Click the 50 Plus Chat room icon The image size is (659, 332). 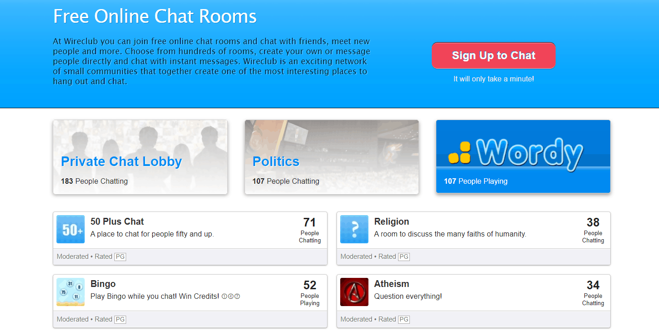pyautogui.click(x=71, y=229)
